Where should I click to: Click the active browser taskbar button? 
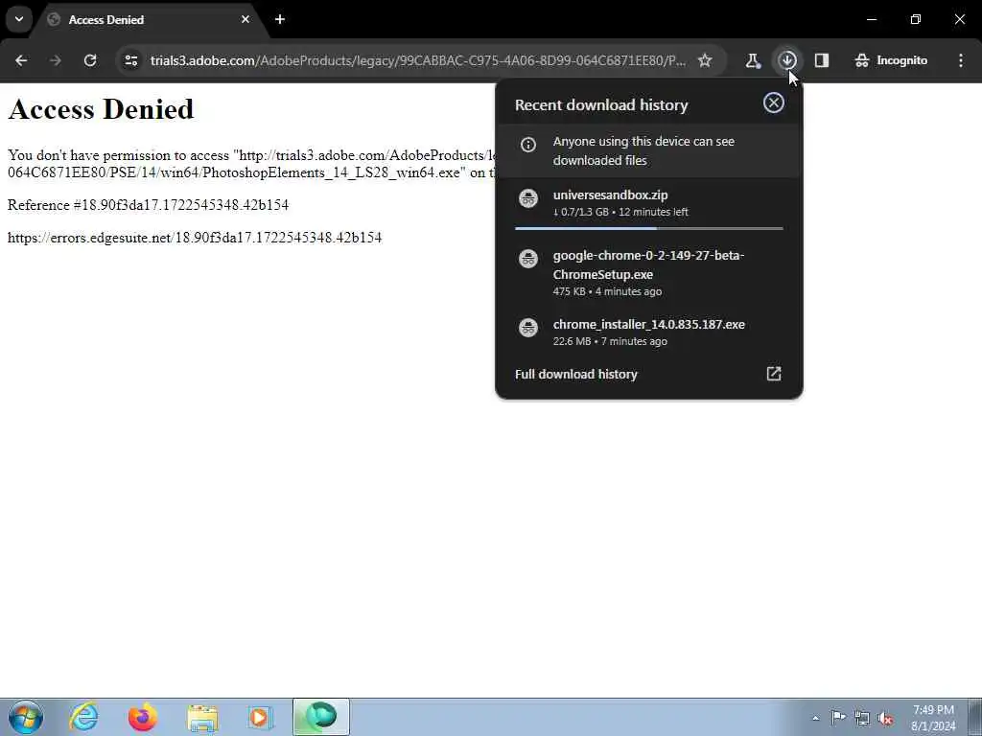pos(320,717)
